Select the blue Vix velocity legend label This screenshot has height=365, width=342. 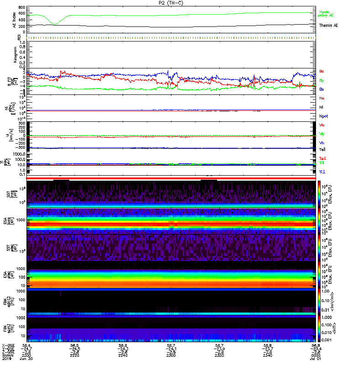tap(322, 143)
